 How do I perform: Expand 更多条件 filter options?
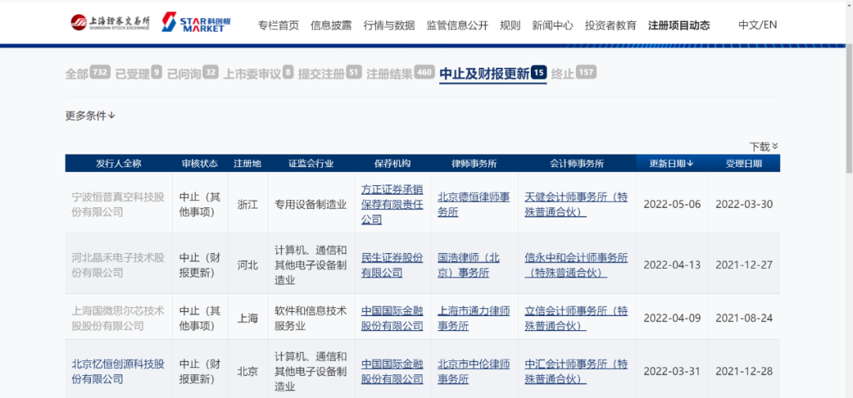pos(90,116)
